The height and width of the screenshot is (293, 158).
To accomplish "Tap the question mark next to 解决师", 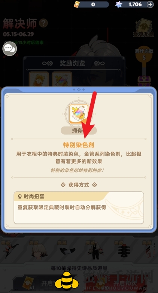I will tap(43, 23).
